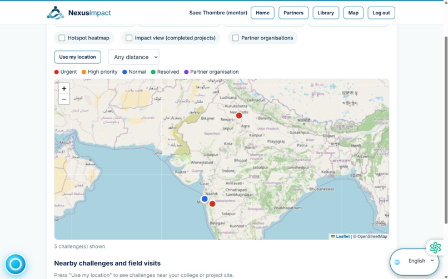Check the Partner organisations checkbox
The image size is (448, 279).
[x=236, y=38]
